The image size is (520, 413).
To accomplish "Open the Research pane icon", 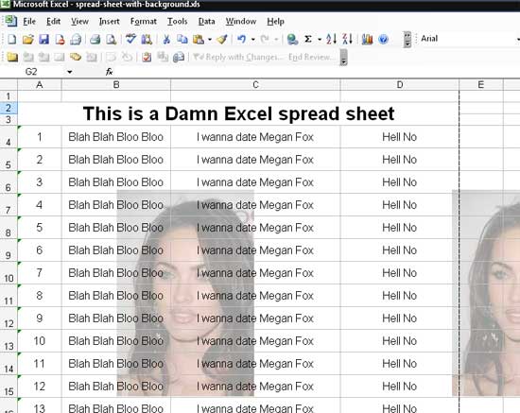I will coord(147,40).
